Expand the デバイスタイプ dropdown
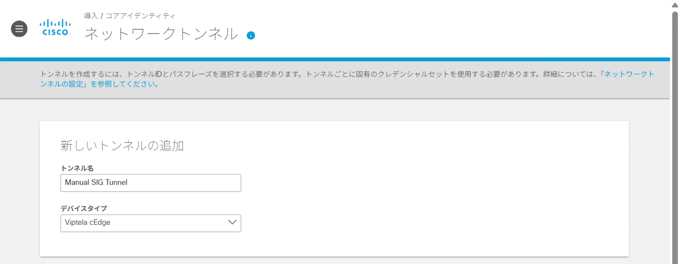The width and height of the screenshot is (680, 264). click(x=151, y=223)
